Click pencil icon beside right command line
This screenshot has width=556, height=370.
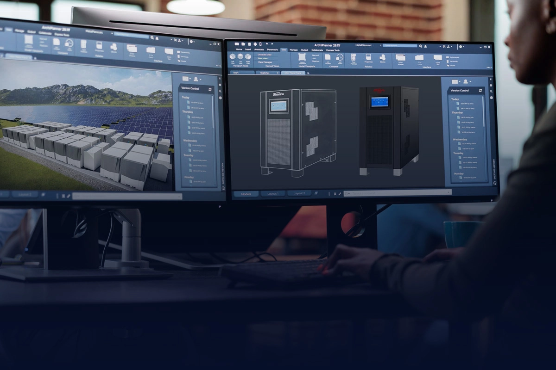click(x=340, y=193)
